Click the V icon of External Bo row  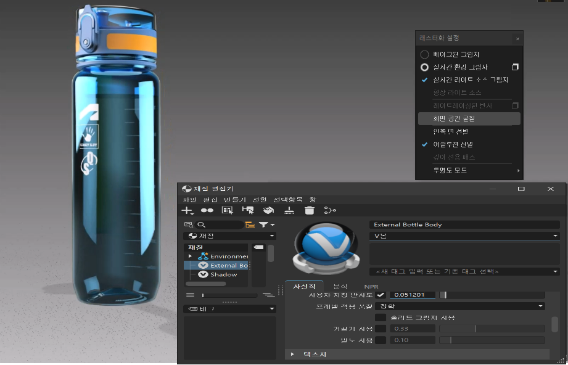click(203, 265)
